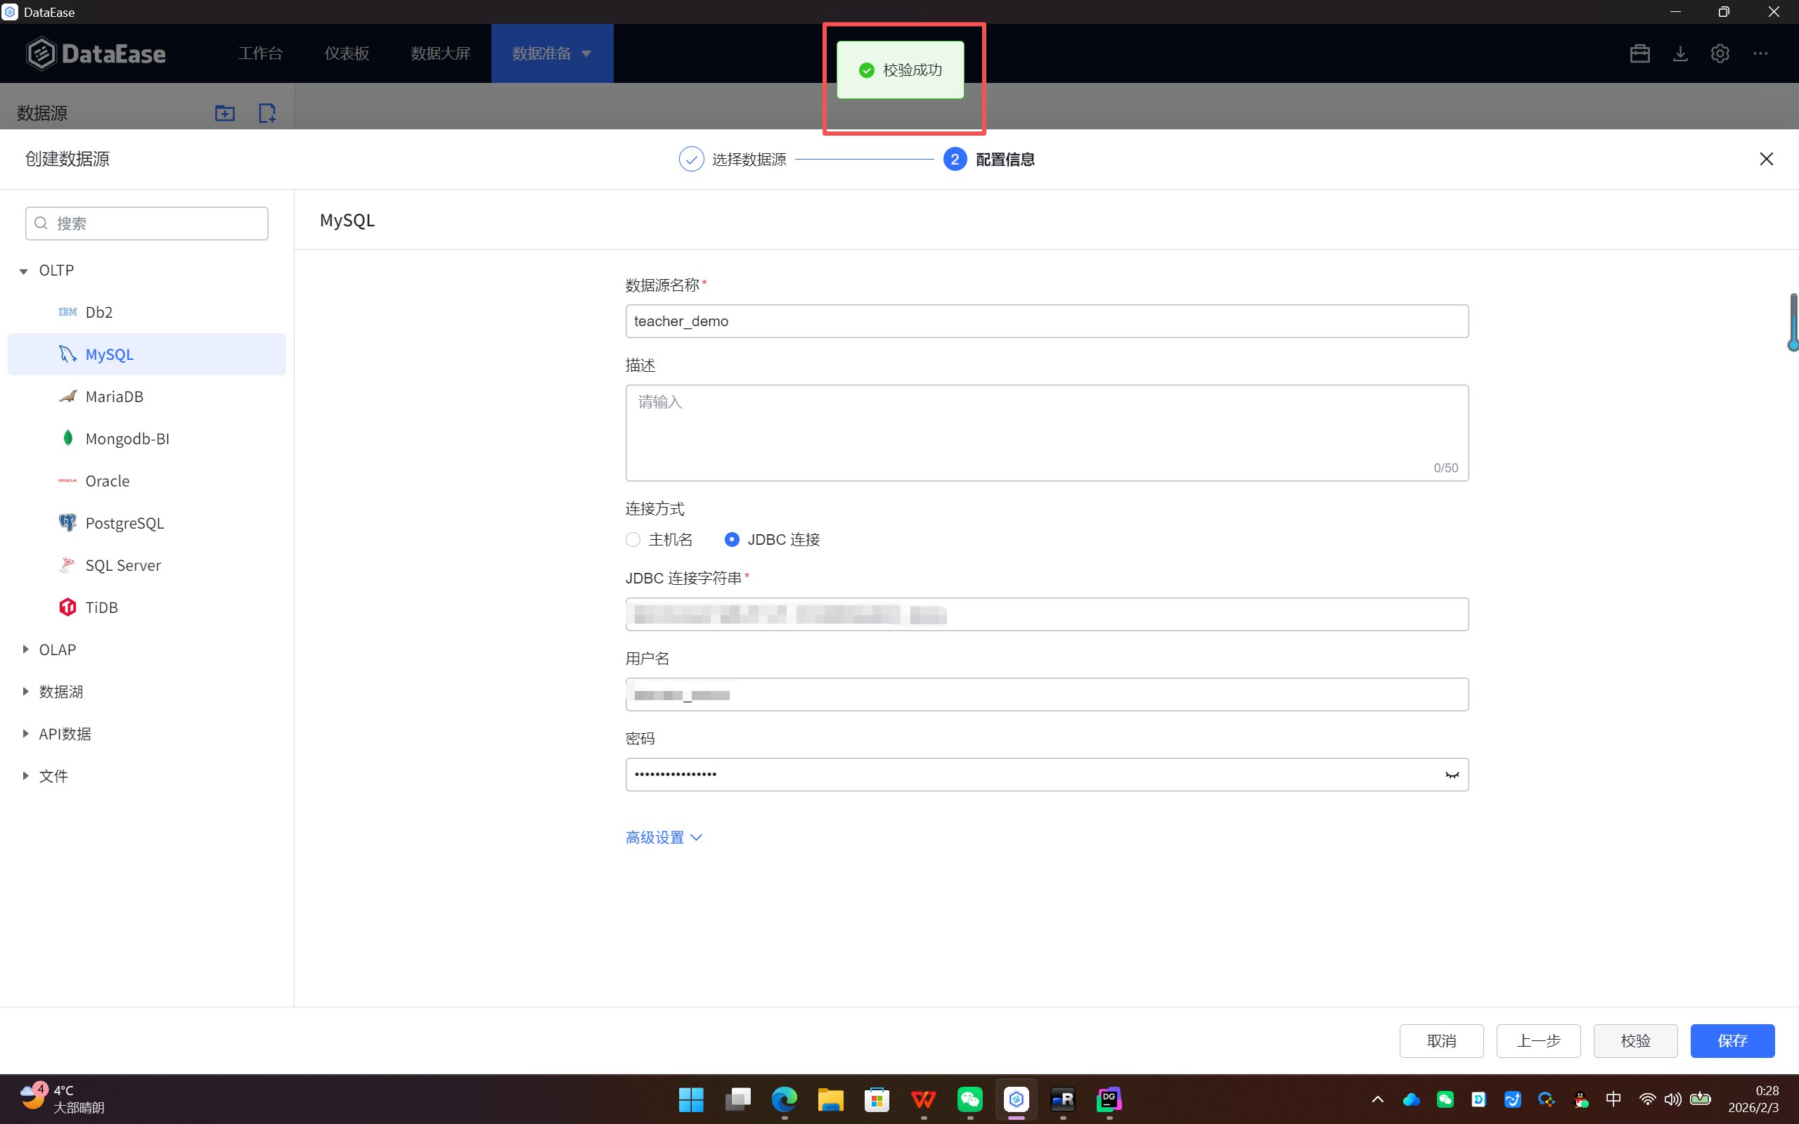Open the settings gear in DataEase header
Image resolution: width=1799 pixels, height=1124 pixels.
point(1720,53)
